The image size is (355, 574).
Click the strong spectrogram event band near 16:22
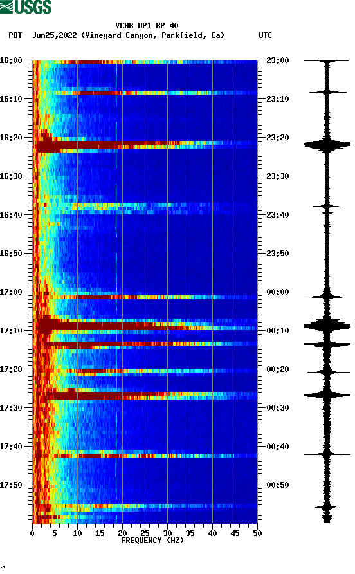point(145,145)
